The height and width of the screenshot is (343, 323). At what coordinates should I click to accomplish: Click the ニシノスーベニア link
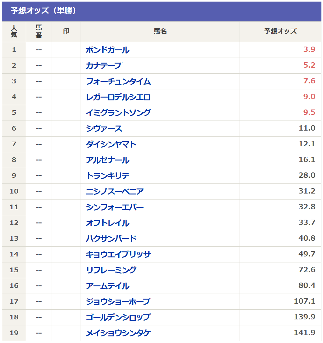click(115, 191)
